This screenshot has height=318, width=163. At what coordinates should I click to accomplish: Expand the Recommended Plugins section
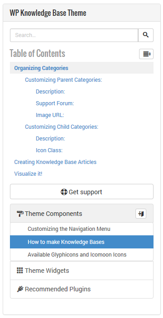(x=82, y=289)
